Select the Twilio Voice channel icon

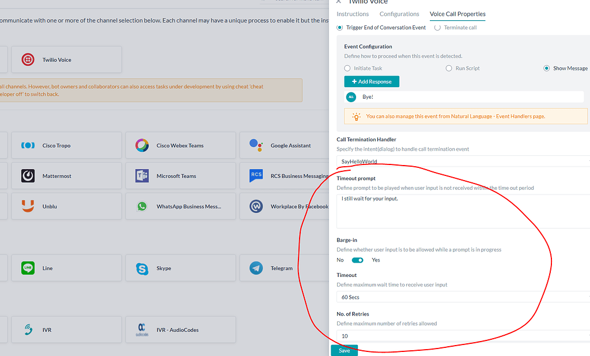pos(29,59)
